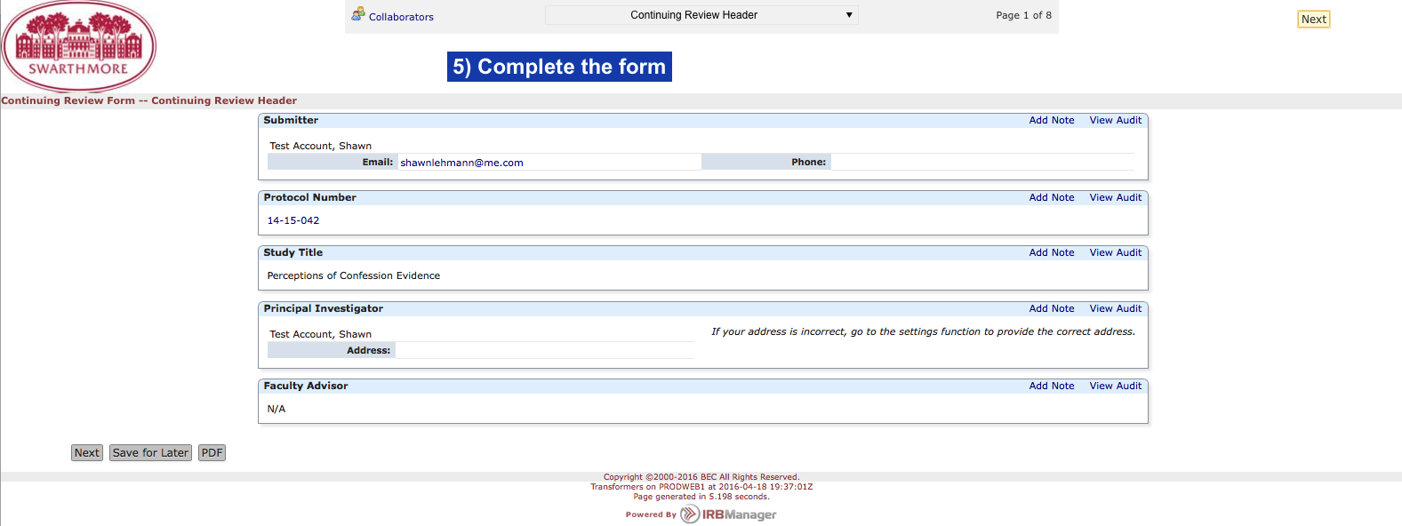View Audit for Study Title

pos(1115,253)
